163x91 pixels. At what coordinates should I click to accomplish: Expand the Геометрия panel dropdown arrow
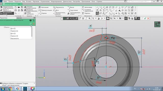click(x=79, y=16)
